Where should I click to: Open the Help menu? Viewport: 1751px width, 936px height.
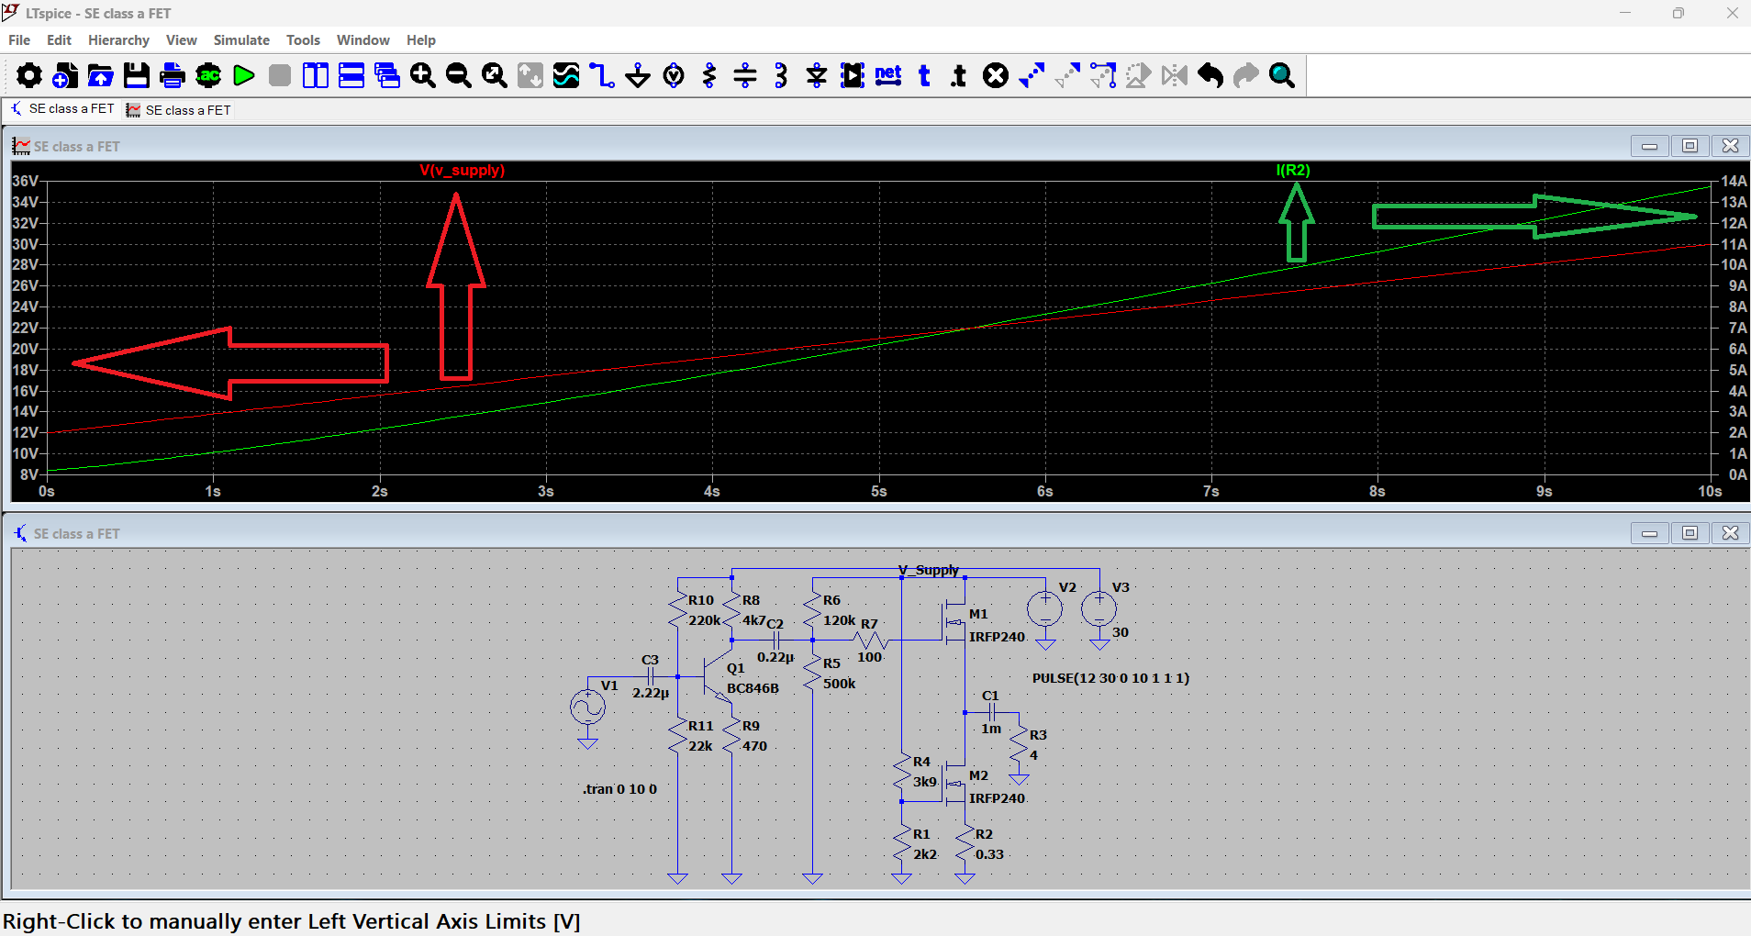421,40
